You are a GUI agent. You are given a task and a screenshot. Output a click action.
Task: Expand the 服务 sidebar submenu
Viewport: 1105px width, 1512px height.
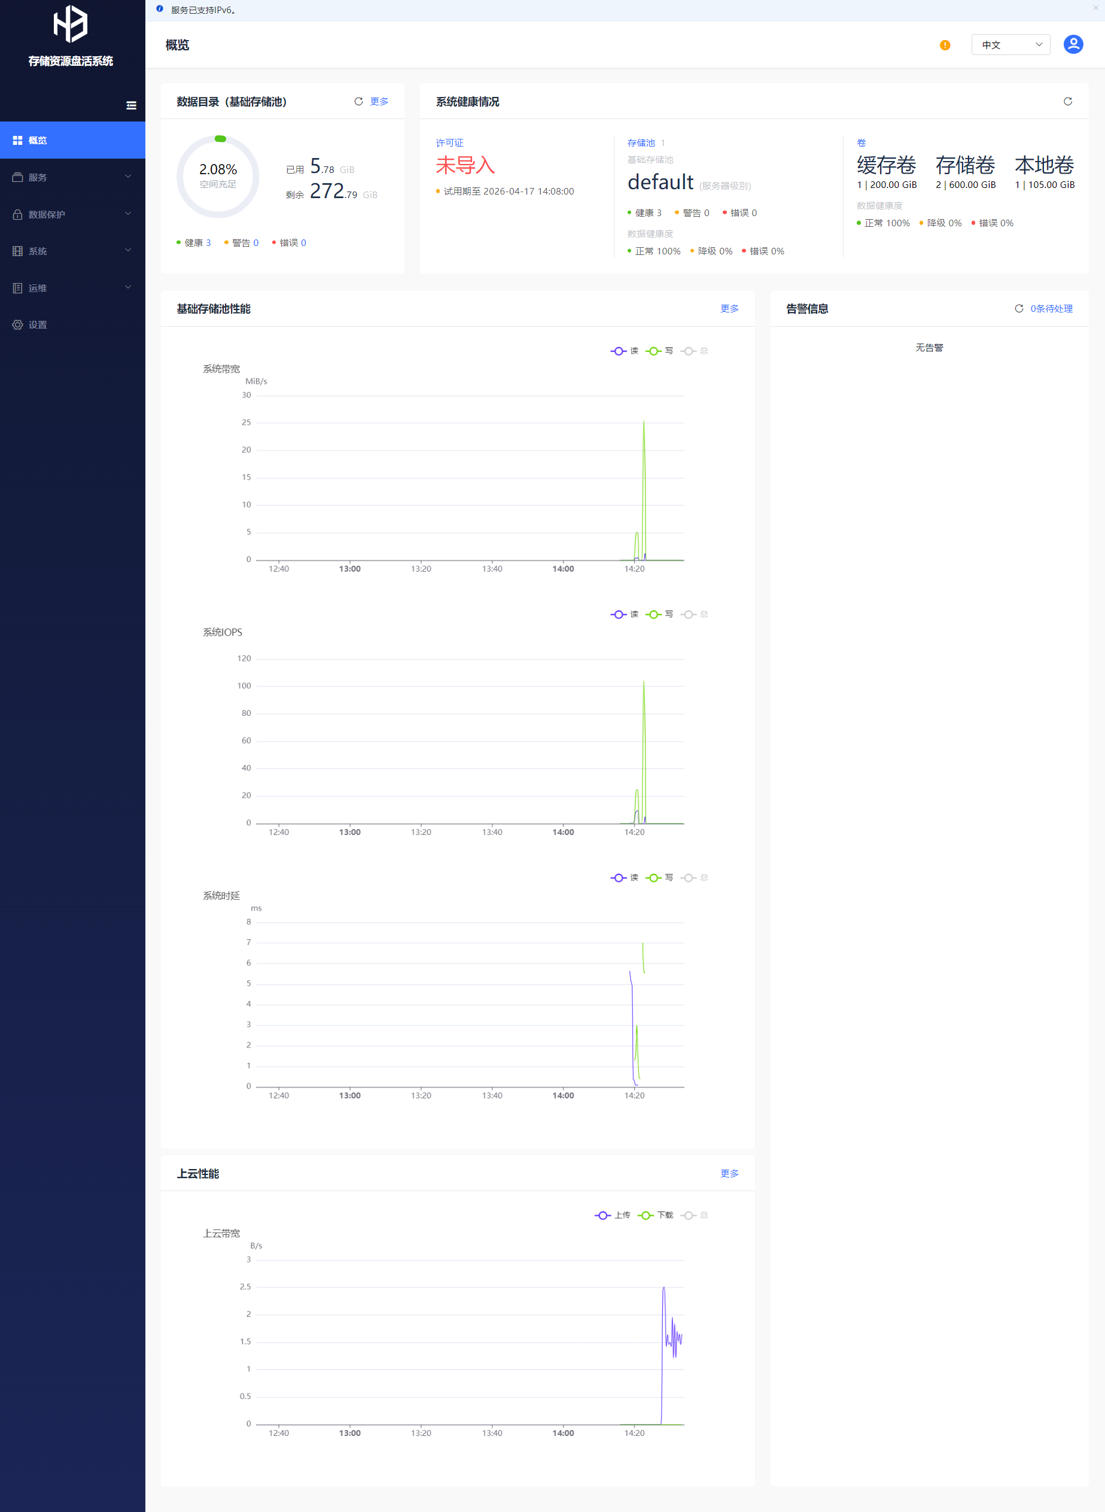point(72,177)
